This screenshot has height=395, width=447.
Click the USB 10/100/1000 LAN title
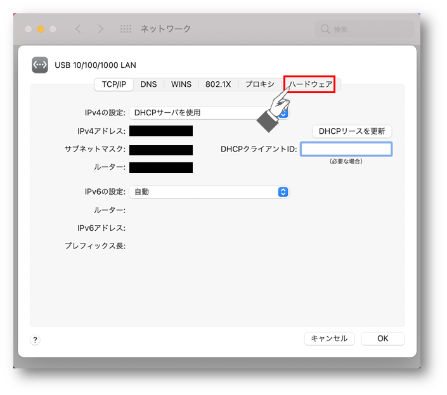(95, 65)
